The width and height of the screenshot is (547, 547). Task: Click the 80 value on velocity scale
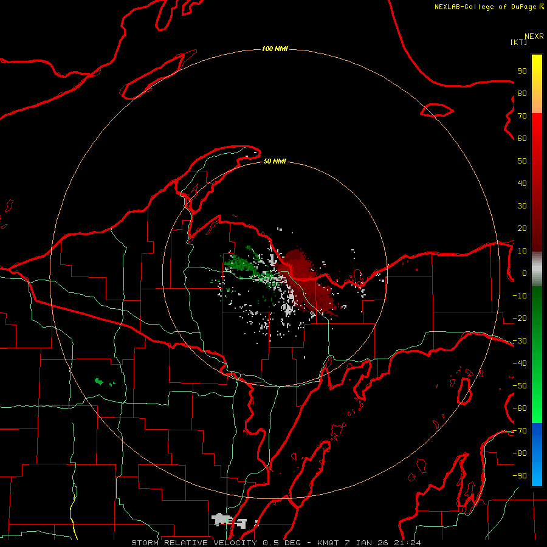(522, 94)
